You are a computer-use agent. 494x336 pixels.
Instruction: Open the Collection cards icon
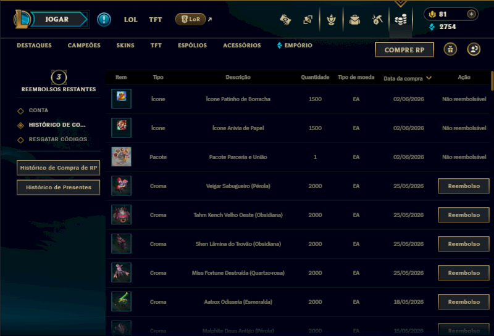(x=308, y=20)
